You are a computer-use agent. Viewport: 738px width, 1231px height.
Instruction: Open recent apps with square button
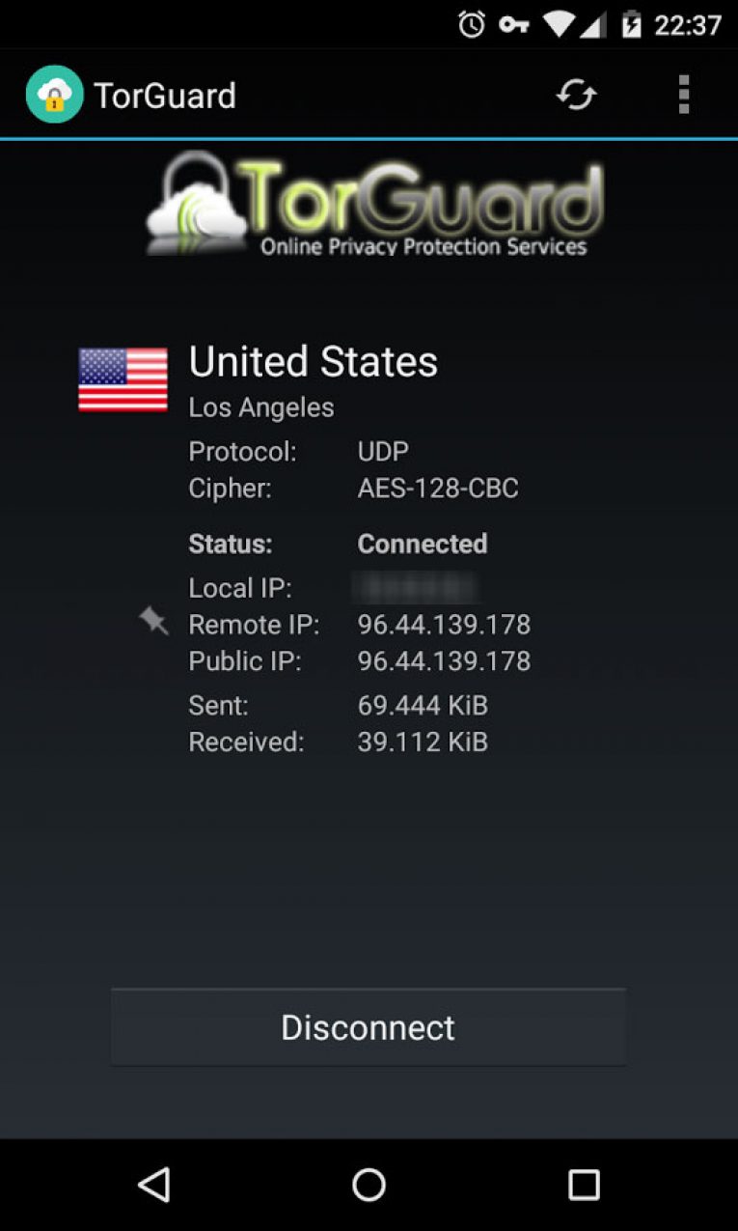(x=584, y=1184)
